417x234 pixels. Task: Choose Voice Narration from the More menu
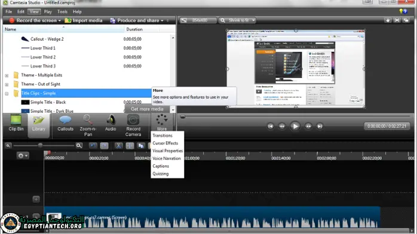tap(167, 159)
